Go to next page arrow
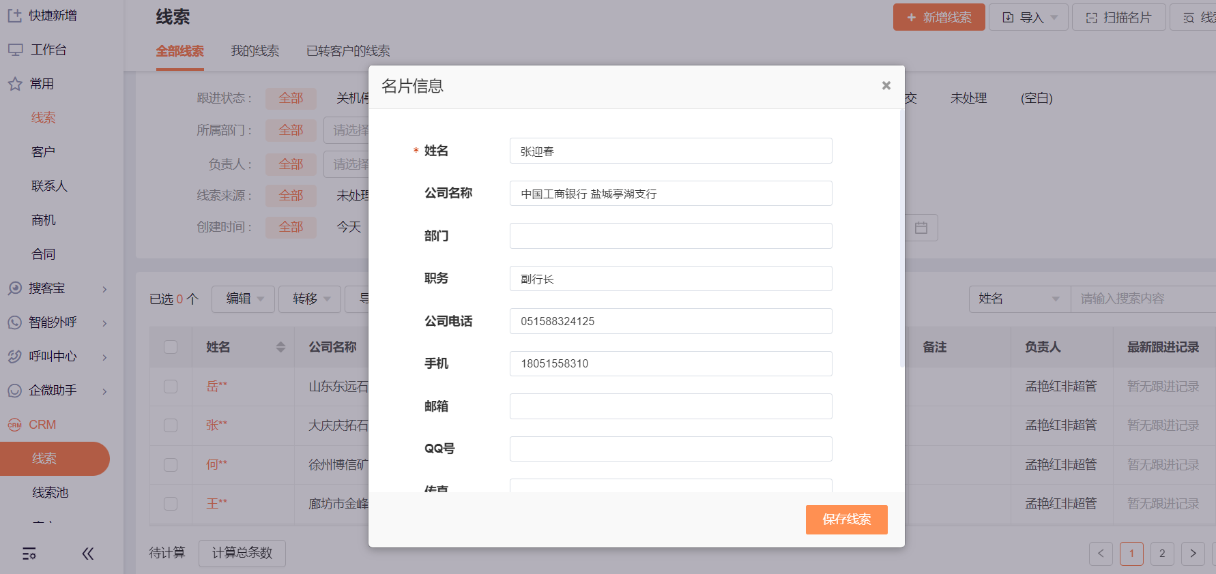This screenshot has height=574, width=1216. [1193, 554]
